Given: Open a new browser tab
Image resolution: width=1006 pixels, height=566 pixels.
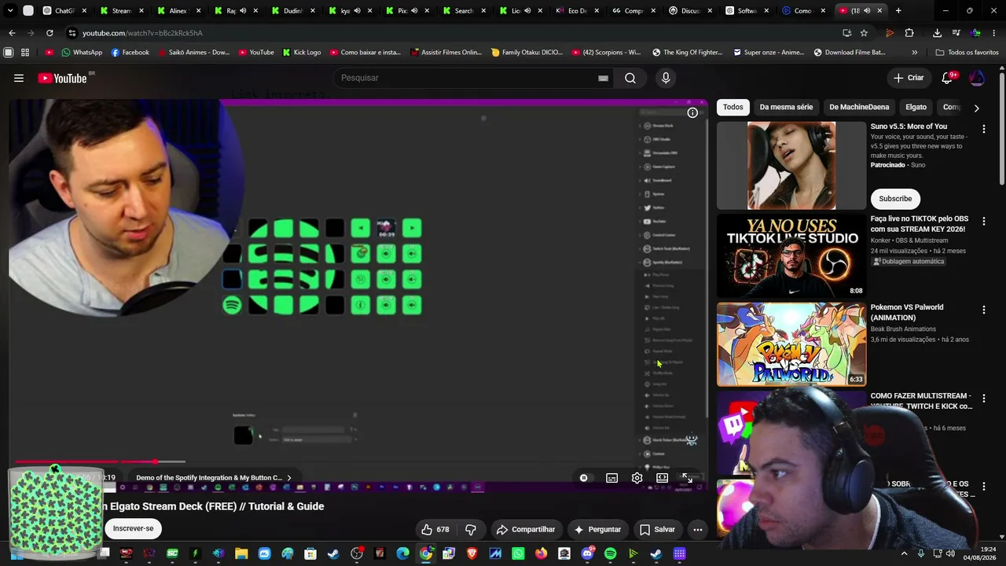Looking at the screenshot, I should 898,11.
